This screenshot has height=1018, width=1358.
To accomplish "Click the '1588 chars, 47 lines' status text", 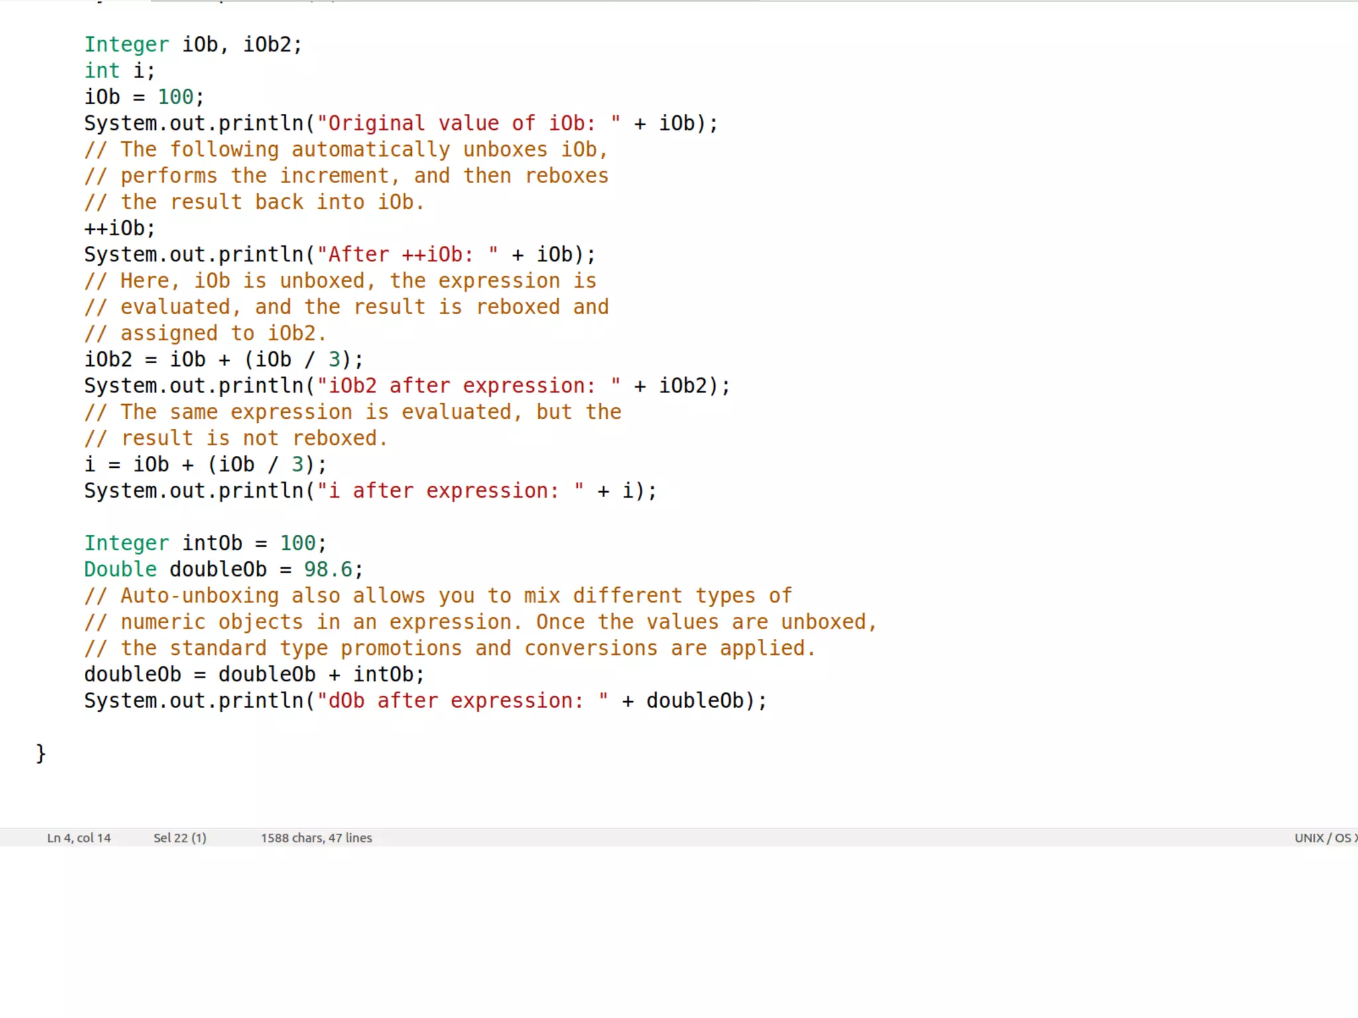I will coord(316,838).
